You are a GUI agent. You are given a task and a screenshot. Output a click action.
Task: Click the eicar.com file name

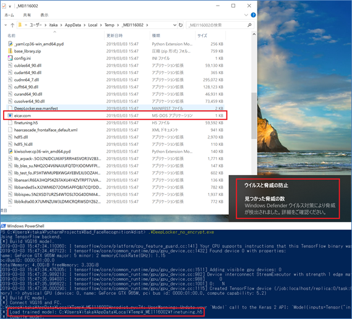pyautogui.click(x=22, y=116)
